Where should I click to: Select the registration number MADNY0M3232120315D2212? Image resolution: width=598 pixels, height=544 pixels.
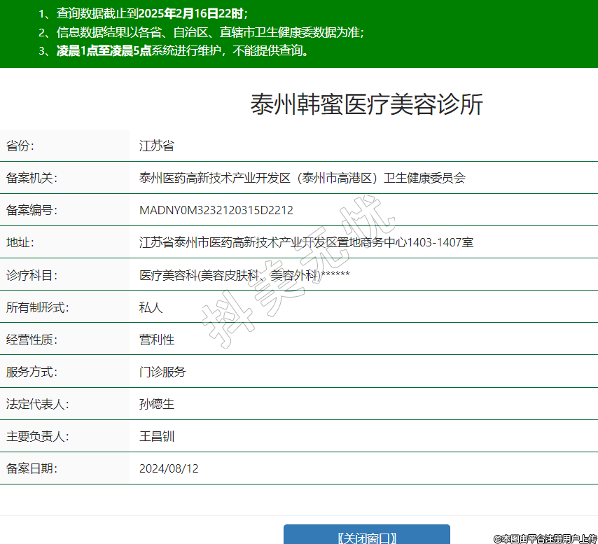pos(216,210)
